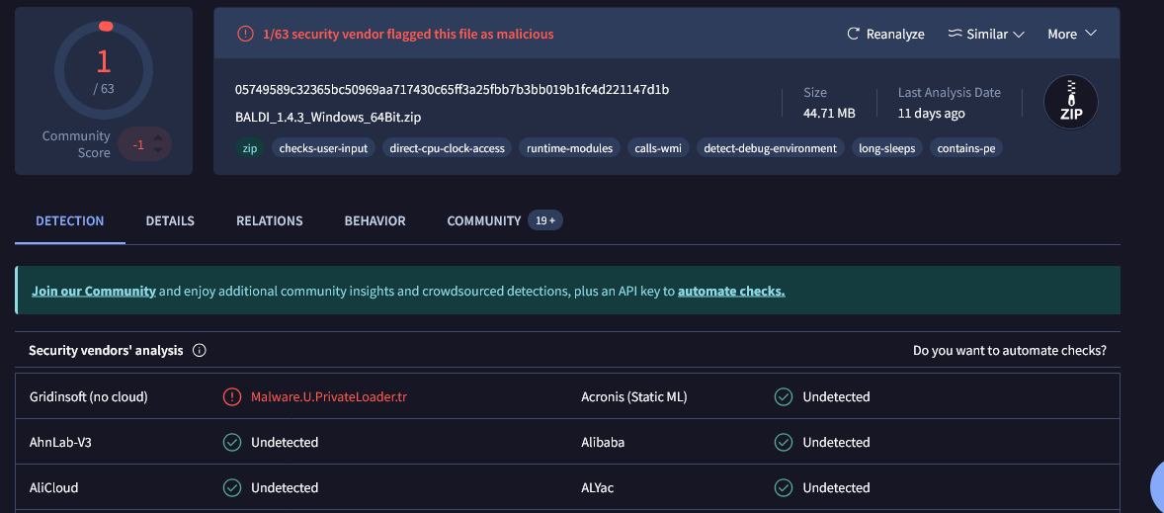Upvote the community score with up arrow
Image resolution: width=1164 pixels, height=513 pixels.
tap(157, 136)
